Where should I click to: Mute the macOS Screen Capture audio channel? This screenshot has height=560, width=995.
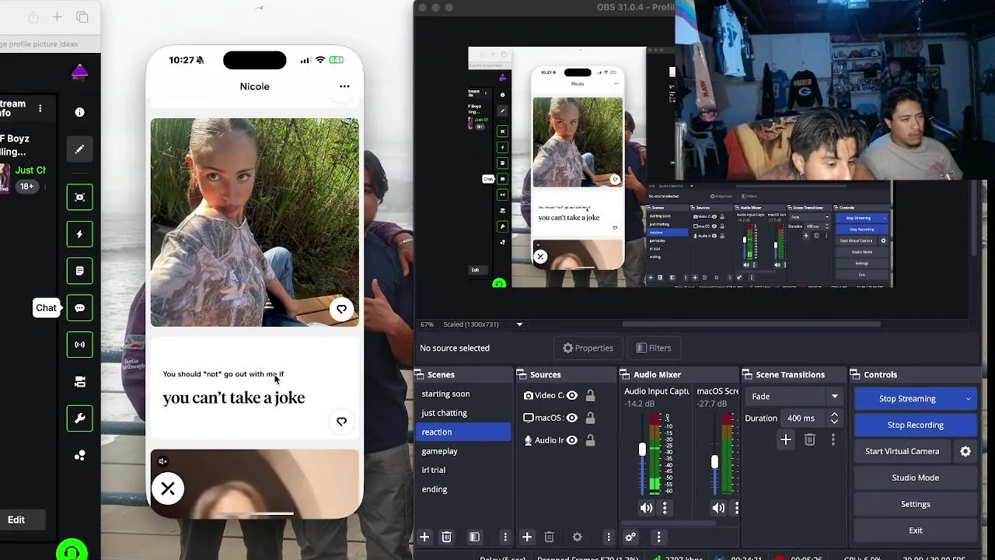718,508
